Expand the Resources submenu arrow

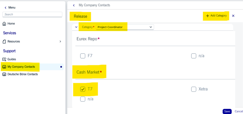coord(60,41)
